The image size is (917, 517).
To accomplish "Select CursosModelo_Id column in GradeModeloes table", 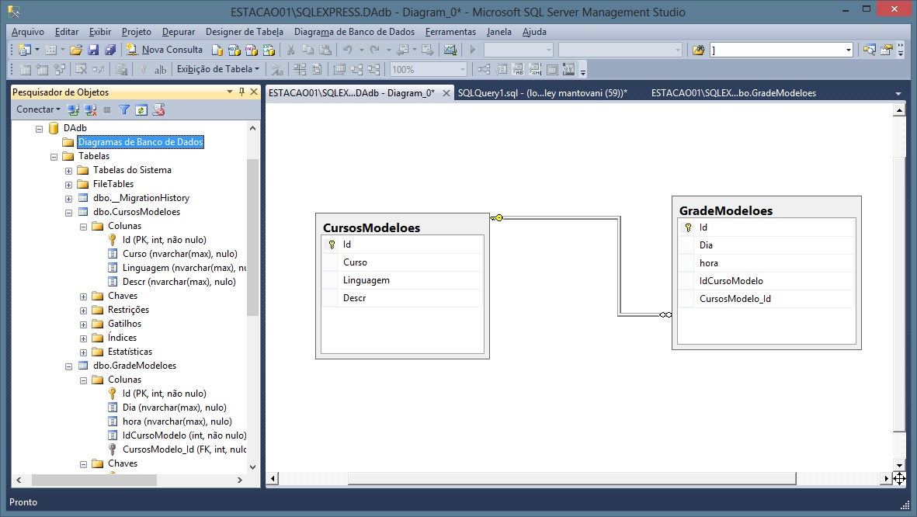I will click(x=735, y=299).
